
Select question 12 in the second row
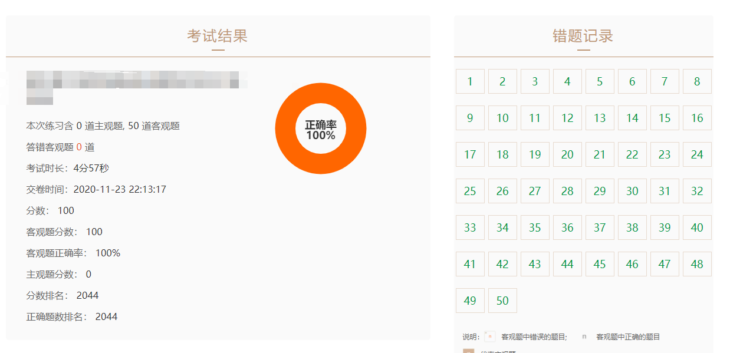[x=567, y=118]
